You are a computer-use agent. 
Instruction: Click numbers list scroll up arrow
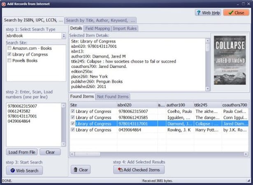click(64, 106)
